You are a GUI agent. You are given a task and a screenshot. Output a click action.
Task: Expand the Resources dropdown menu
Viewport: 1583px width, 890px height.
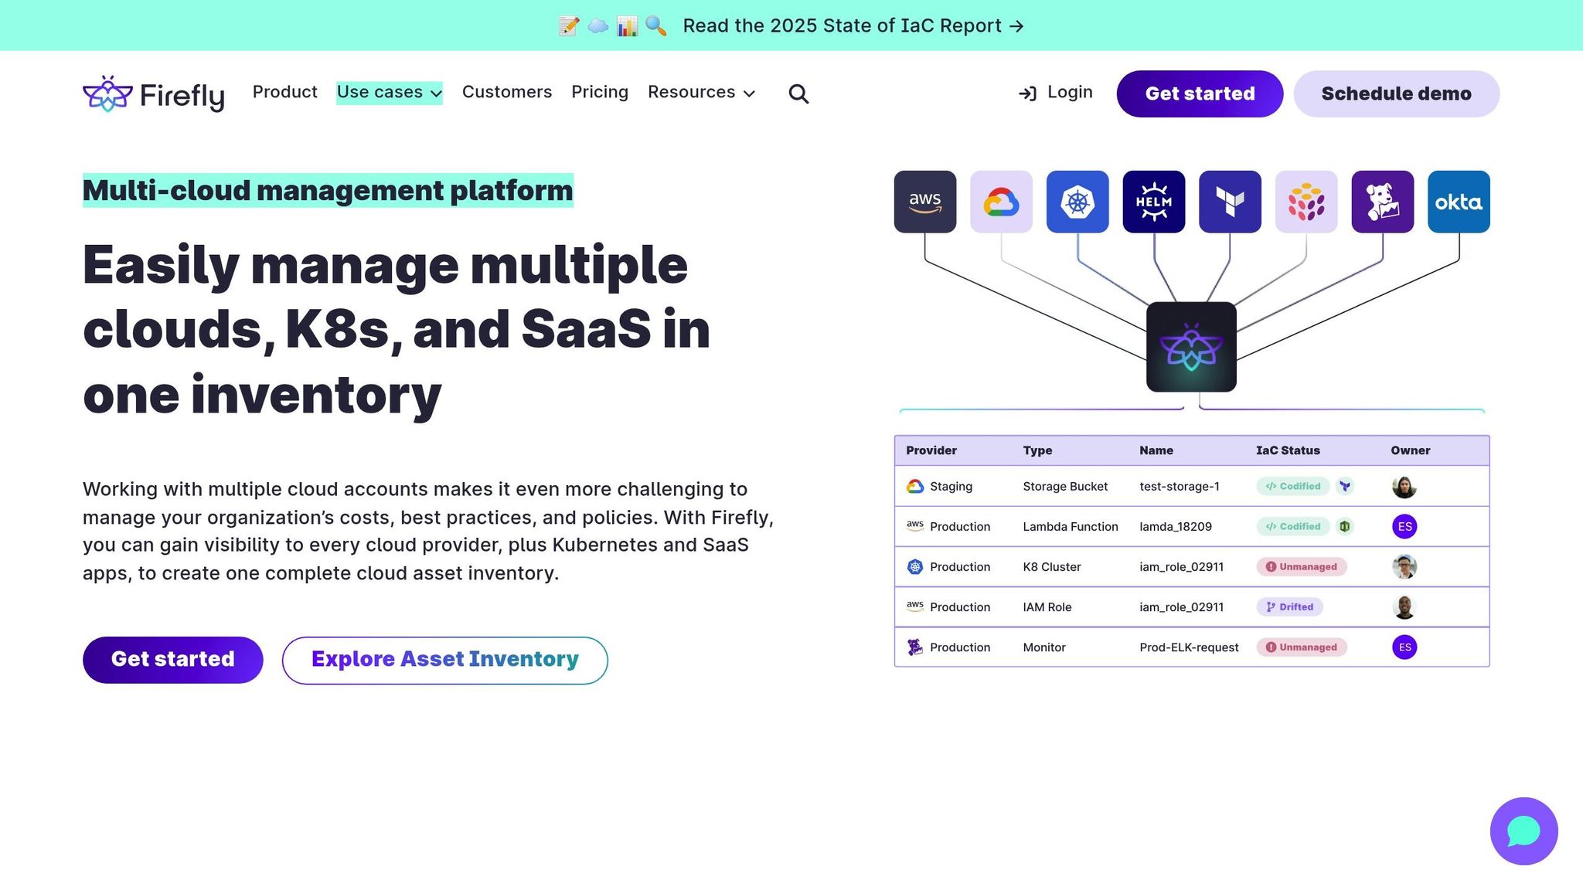[701, 93]
